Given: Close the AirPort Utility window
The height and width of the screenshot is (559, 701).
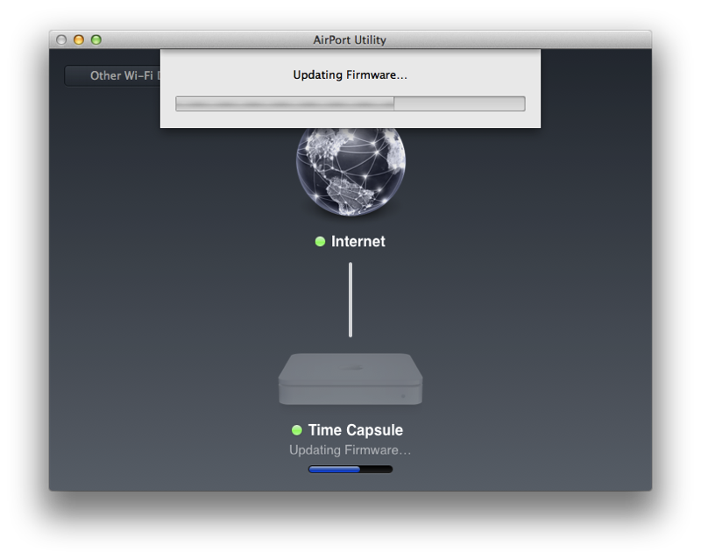Looking at the screenshot, I should (x=61, y=39).
